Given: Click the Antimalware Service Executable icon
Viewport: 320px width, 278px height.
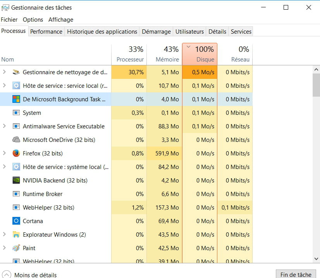Looking at the screenshot, I should (16, 126).
